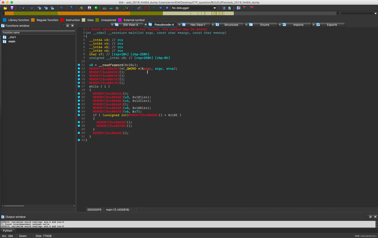Click the red X cancel toolbar icon

[x=145, y=8]
